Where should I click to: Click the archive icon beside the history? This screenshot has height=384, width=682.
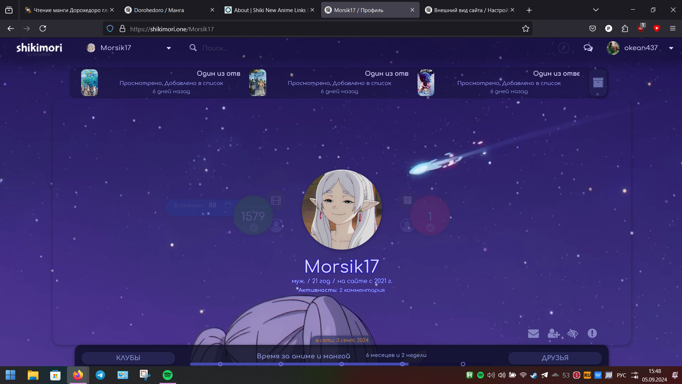coord(598,82)
